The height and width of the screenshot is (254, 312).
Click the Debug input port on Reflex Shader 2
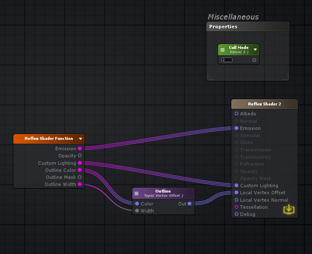pyautogui.click(x=237, y=214)
